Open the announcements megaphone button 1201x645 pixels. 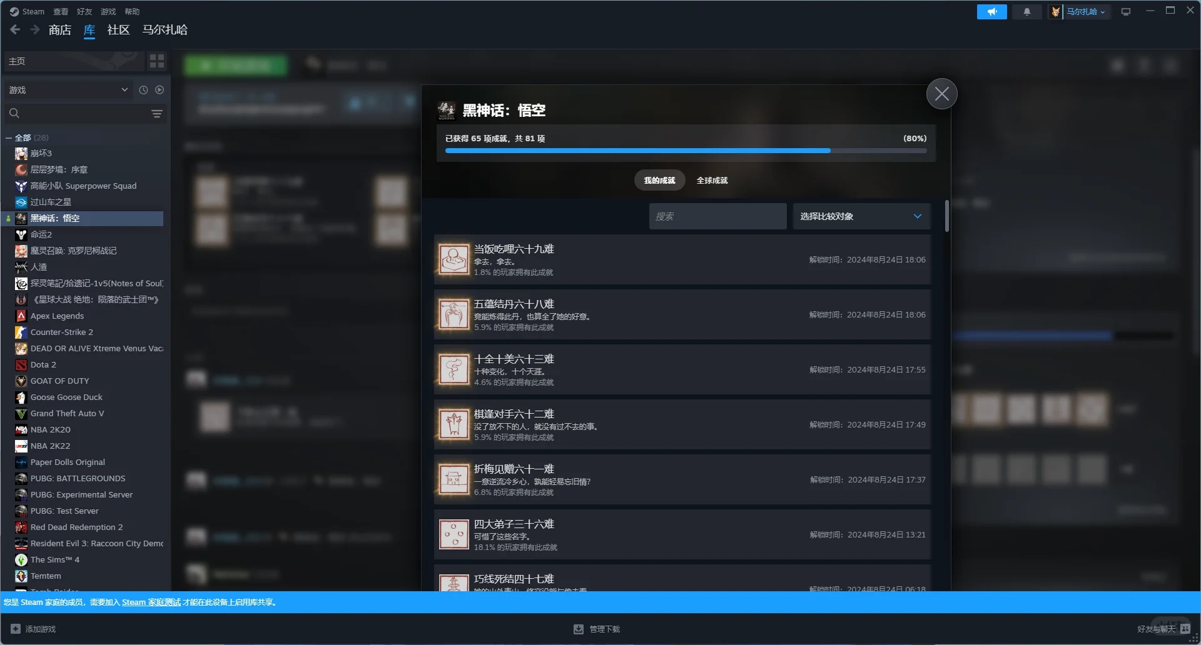(991, 12)
